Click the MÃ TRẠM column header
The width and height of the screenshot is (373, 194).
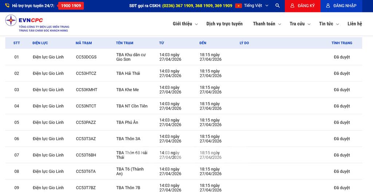pos(84,43)
